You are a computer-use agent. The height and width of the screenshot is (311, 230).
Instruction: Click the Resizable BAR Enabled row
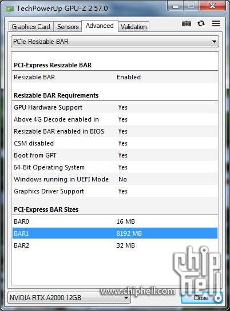[x=115, y=77]
